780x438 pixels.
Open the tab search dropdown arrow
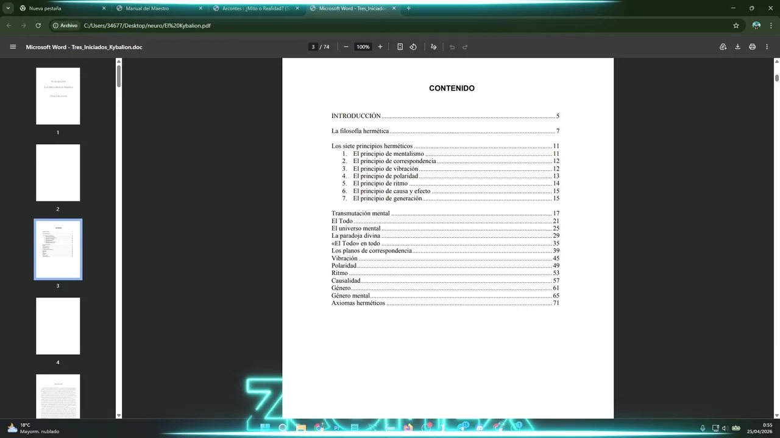pos(8,9)
